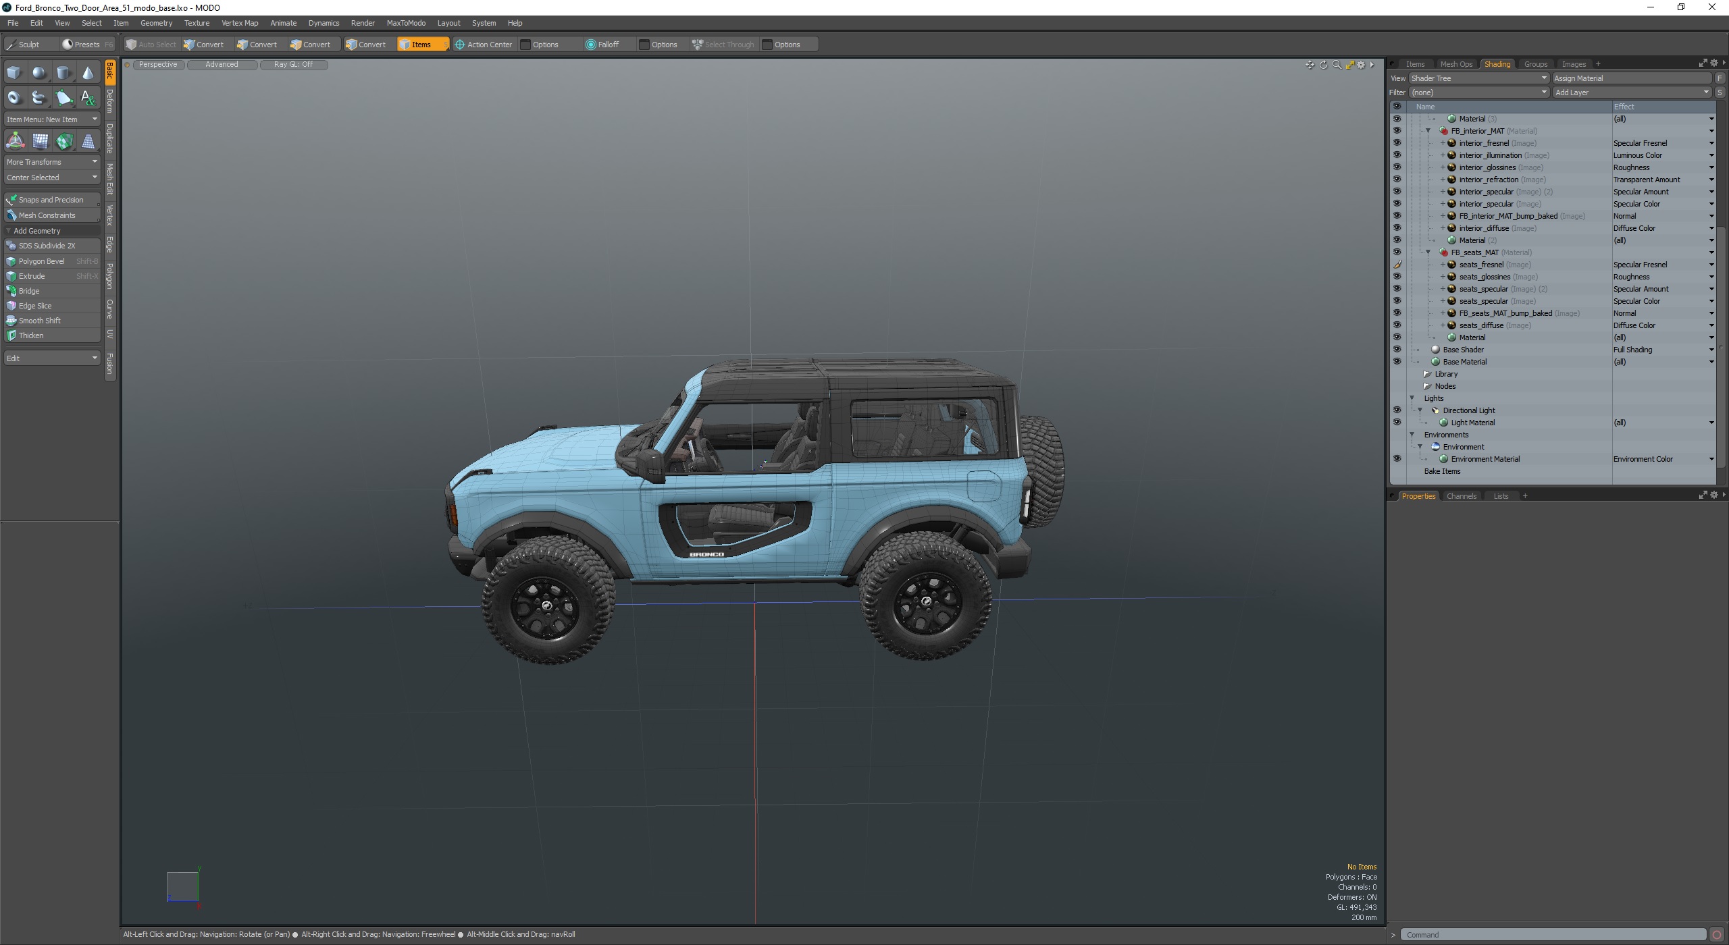Select the Taper transform tool
This screenshot has height=945, width=1729.
pos(88,141)
